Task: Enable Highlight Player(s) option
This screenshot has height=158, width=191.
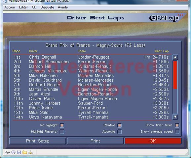Action: click(x=62, y=132)
